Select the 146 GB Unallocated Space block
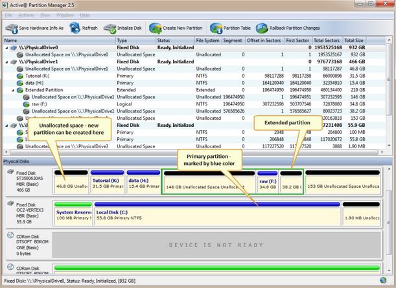The image size is (396, 288). 209,182
